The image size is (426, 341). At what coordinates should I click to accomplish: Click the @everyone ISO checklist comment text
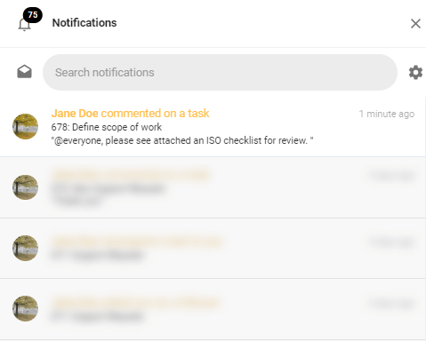click(182, 140)
